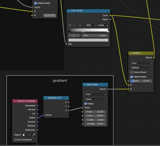Click the Color output socket on Color Ramp

point(111,16)
